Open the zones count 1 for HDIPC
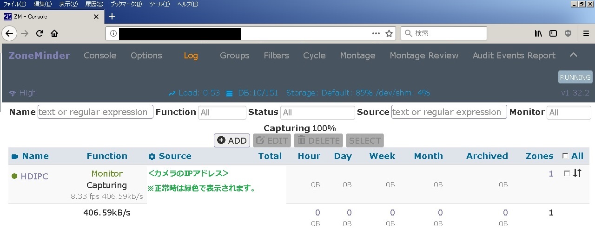 point(551,174)
